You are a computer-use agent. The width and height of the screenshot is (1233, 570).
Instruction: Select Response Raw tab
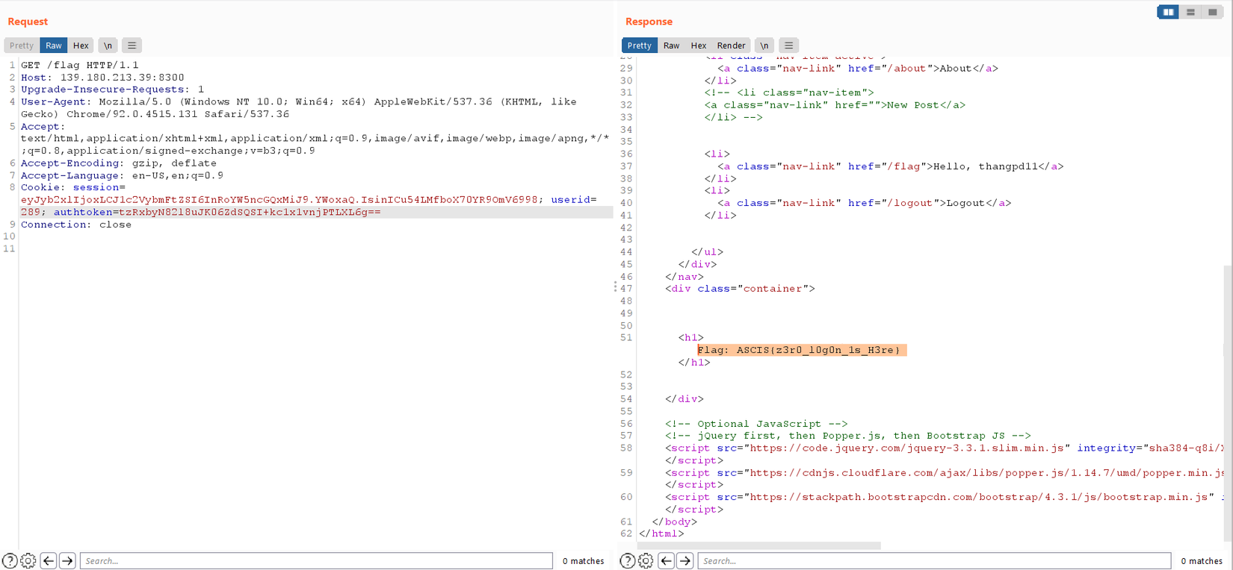672,46
